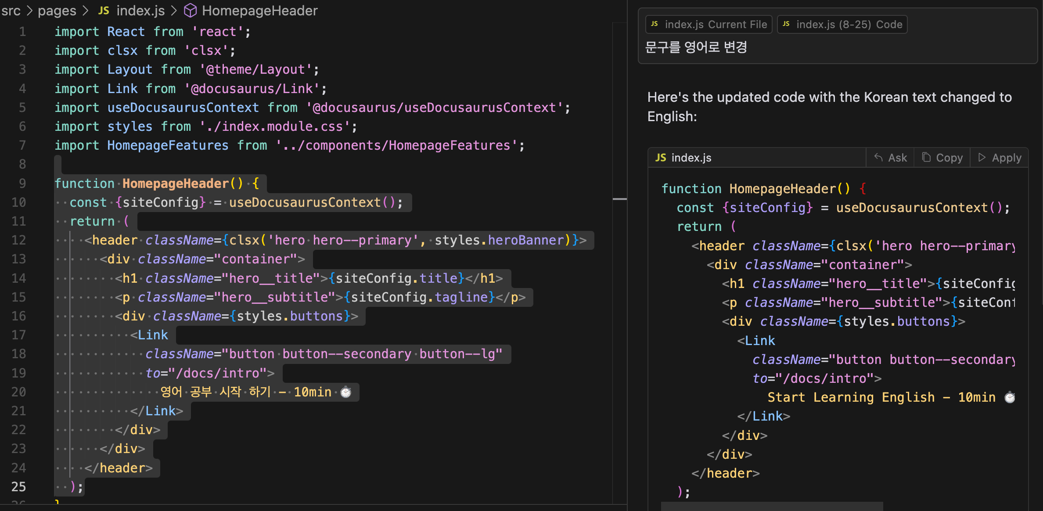Expand the chevron after index.js breadcrumb
1043x511 pixels.
pos(174,11)
